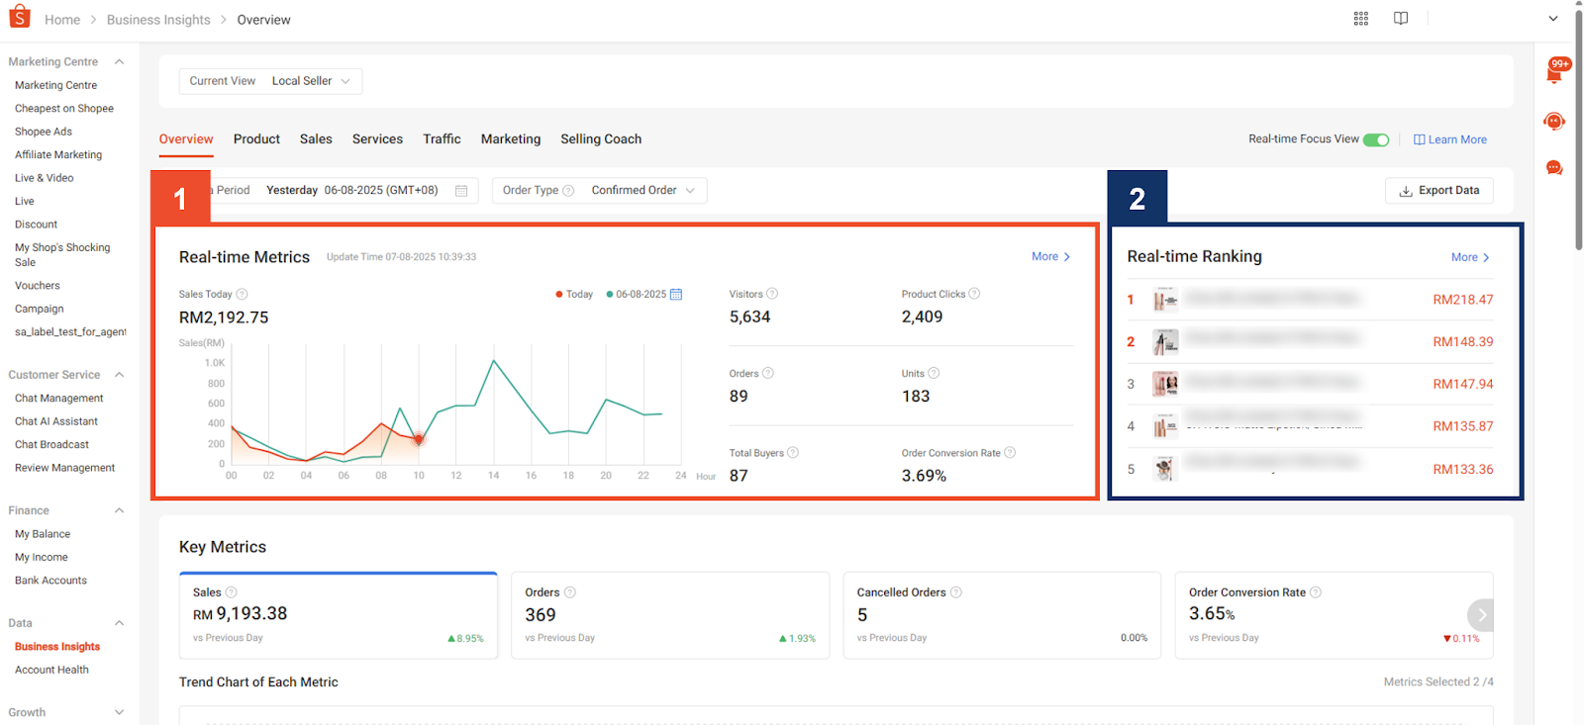Open notifications bell with 99+ badge
This screenshot has height=725, width=1584.
tap(1555, 72)
